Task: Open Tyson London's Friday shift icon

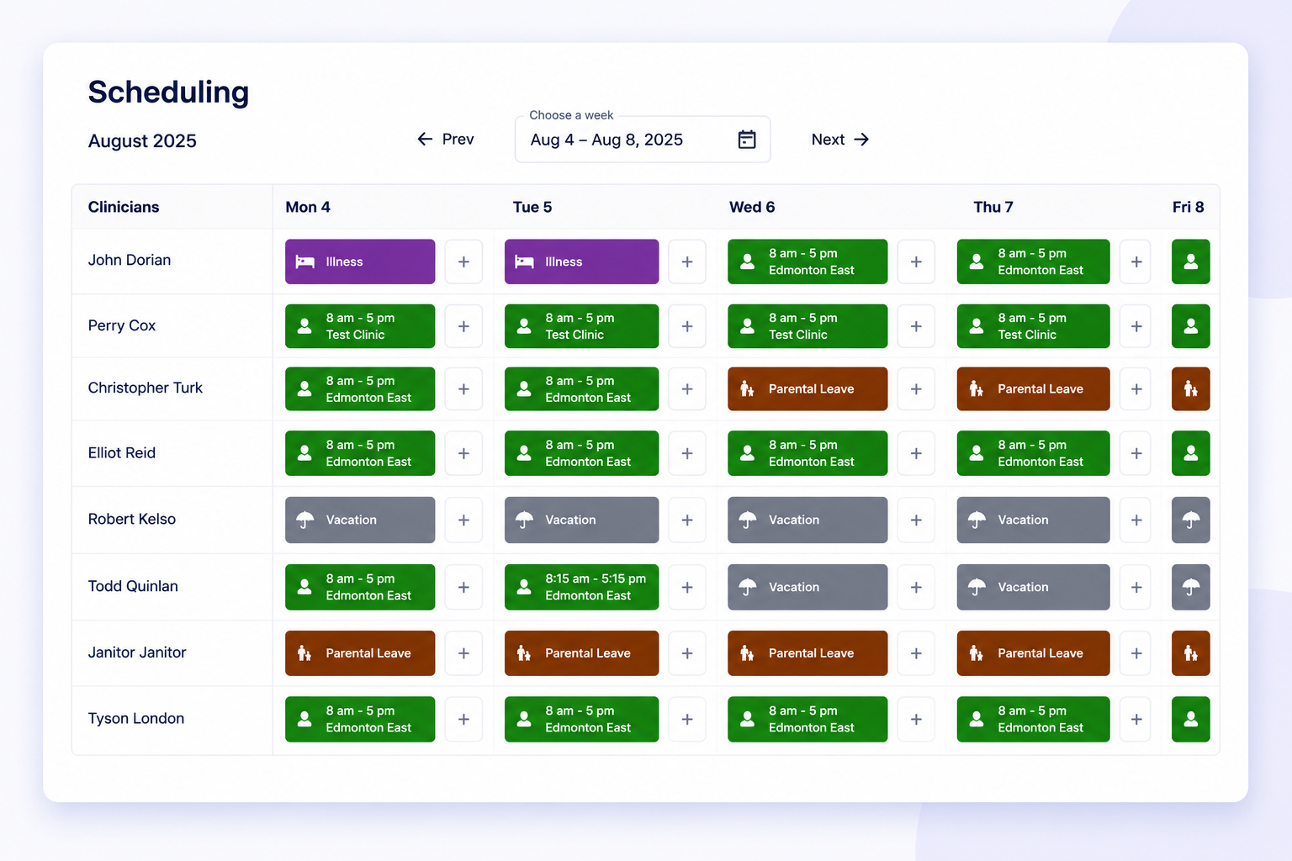Action: point(1191,719)
